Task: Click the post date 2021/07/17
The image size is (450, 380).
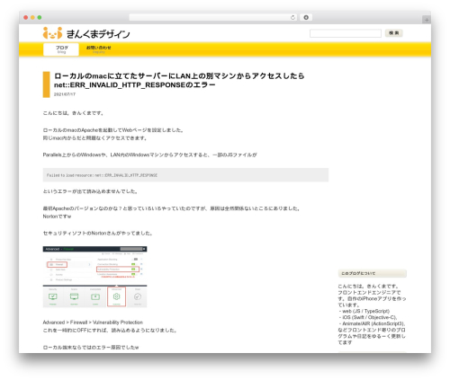Action: 65,94
